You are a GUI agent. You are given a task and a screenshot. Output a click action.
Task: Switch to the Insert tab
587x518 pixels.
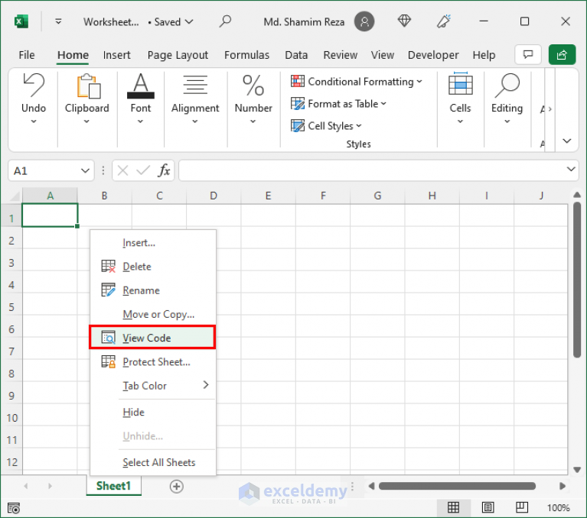[117, 55]
